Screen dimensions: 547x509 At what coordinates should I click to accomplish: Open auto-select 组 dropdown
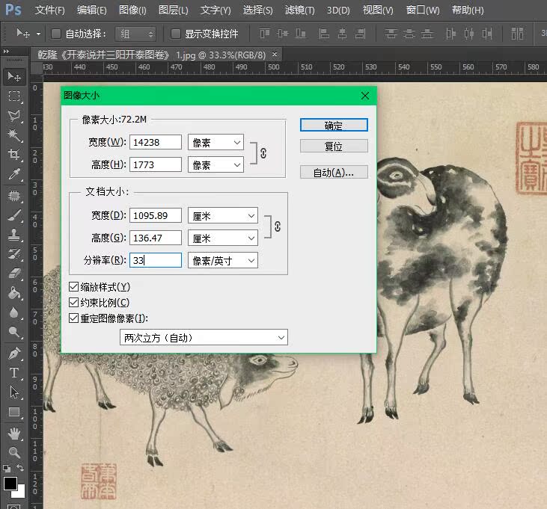[x=135, y=34]
